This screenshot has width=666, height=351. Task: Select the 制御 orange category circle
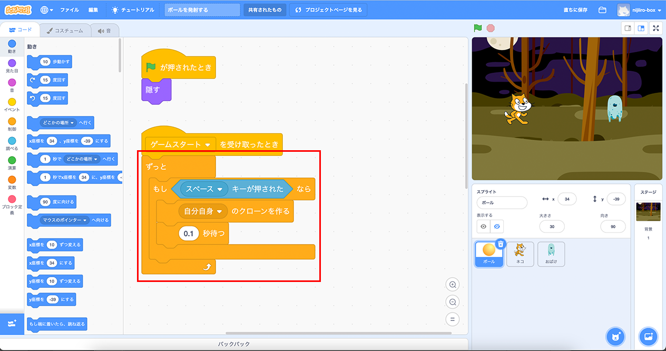tap(12, 122)
